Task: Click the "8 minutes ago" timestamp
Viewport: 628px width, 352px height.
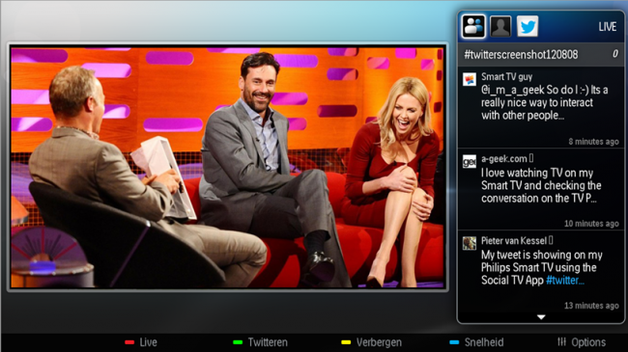Action: click(x=593, y=142)
